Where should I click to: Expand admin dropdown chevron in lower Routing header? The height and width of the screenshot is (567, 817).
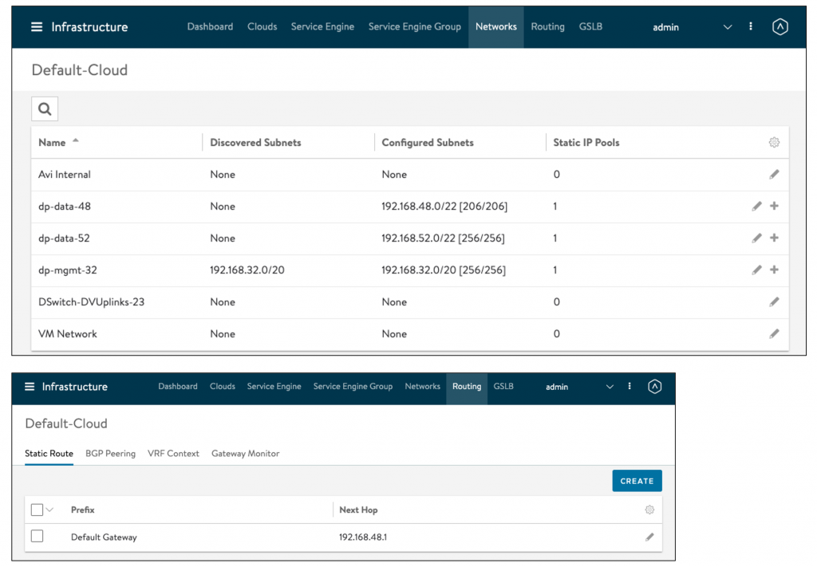point(610,387)
